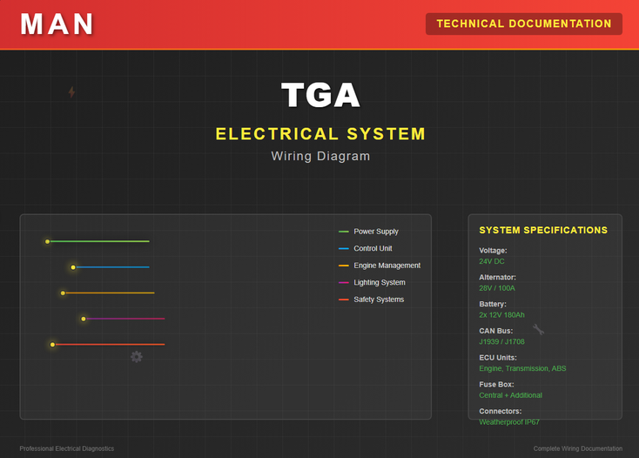Click the orange wire's yellow node dot
639x458 pixels.
pos(63,293)
